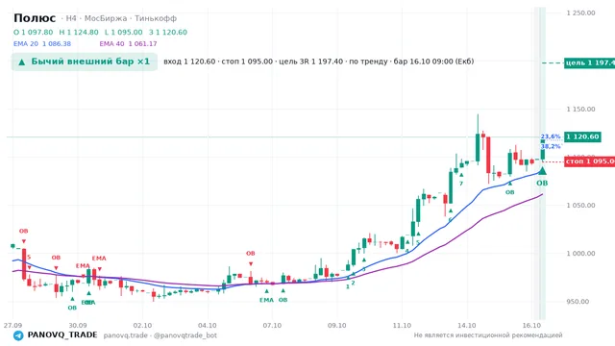The height and width of the screenshot is (346, 615).
Task: Select the green triangle in the bullish signal badge
Action: 22,62
